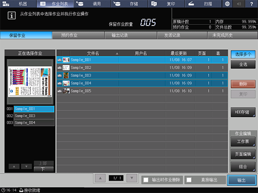The width and height of the screenshot is (258, 193).
Task: Switch to the 未完成历史 tab
Action: coord(233,35)
